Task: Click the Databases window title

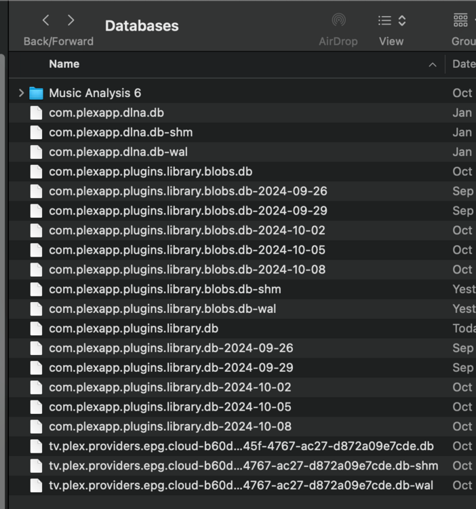Action: coord(142,26)
